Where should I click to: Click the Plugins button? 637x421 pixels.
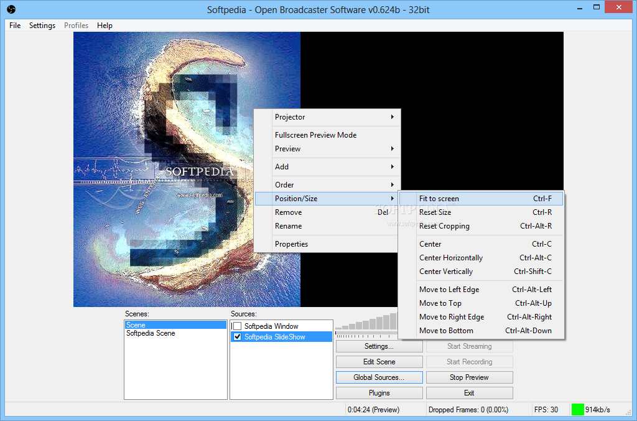pos(379,393)
